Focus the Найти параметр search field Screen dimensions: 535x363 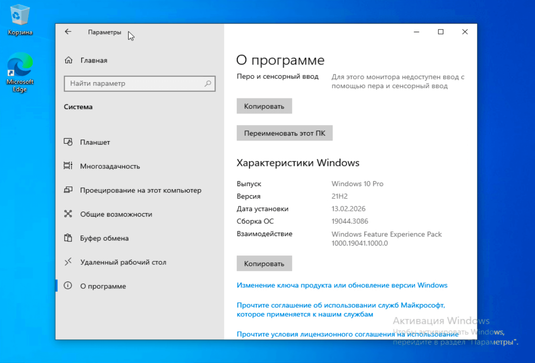pos(135,84)
